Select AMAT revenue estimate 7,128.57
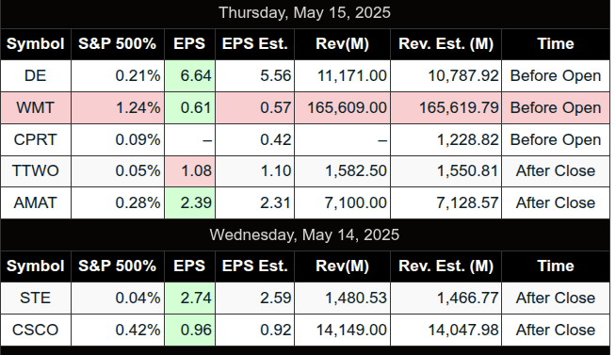The height and width of the screenshot is (355, 616). click(x=446, y=203)
